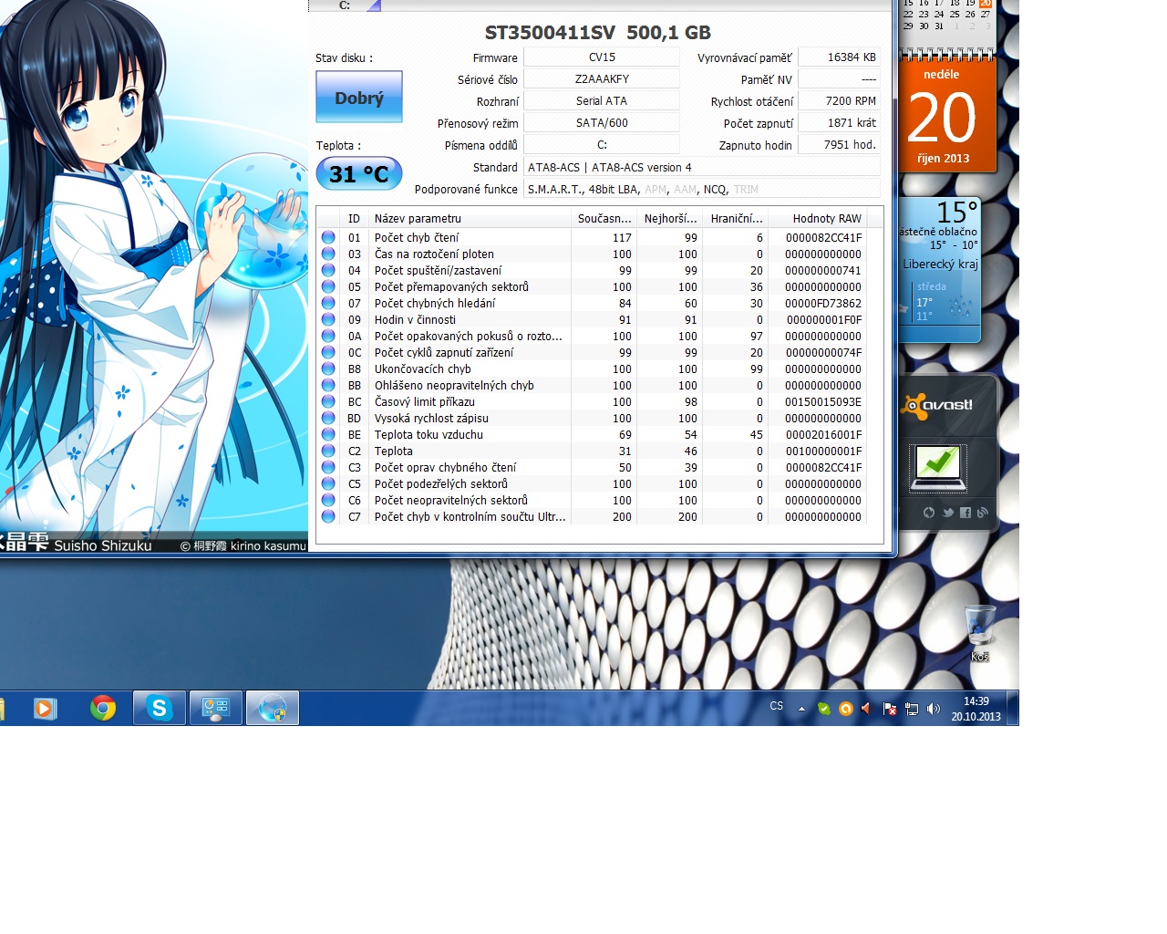This screenshot has height=934, width=1167.
Task: Open the Control Panel taskbar button
Action: click(x=215, y=708)
